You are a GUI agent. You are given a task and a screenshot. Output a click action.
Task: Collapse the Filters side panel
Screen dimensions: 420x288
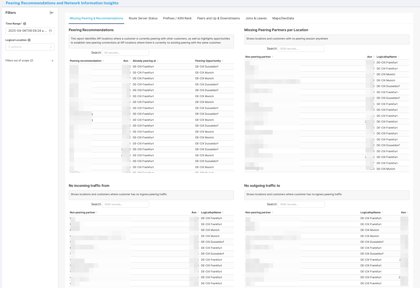click(x=52, y=13)
